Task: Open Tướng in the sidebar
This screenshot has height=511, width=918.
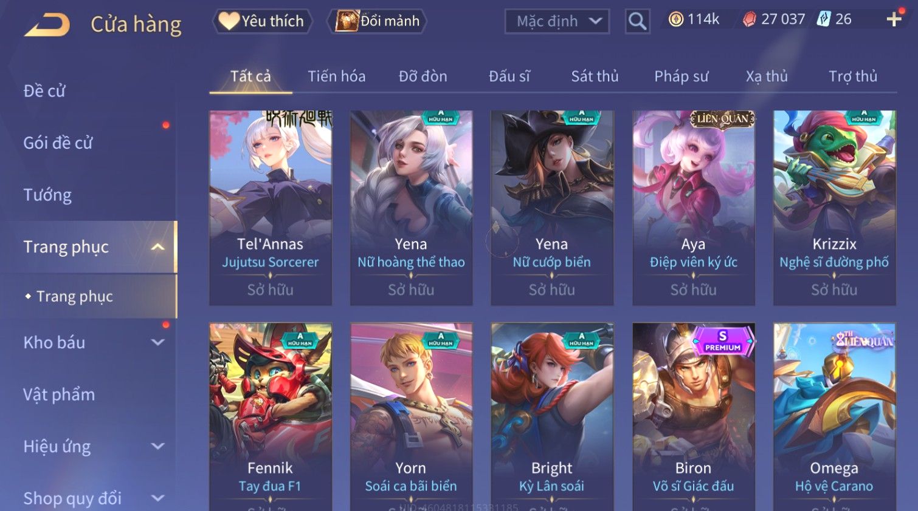Action: click(x=47, y=195)
